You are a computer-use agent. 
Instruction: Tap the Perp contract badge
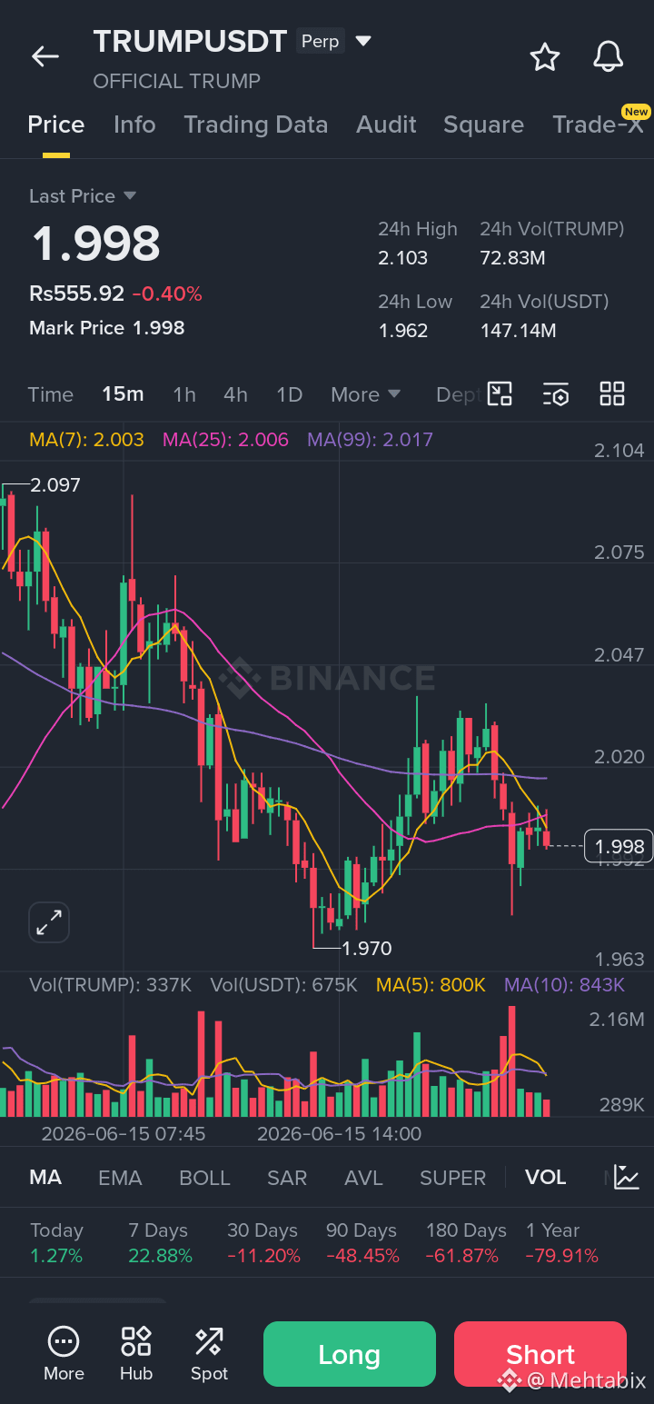(320, 42)
